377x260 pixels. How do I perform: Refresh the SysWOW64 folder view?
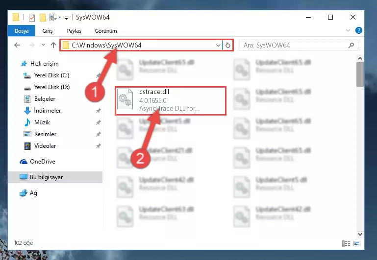(x=227, y=45)
